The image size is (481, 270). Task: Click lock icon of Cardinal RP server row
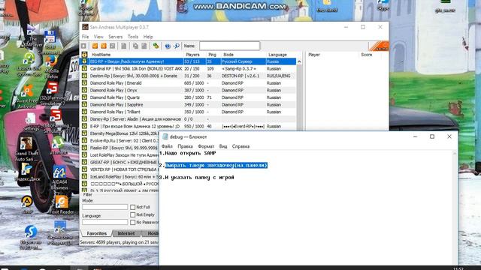[x=84, y=68]
